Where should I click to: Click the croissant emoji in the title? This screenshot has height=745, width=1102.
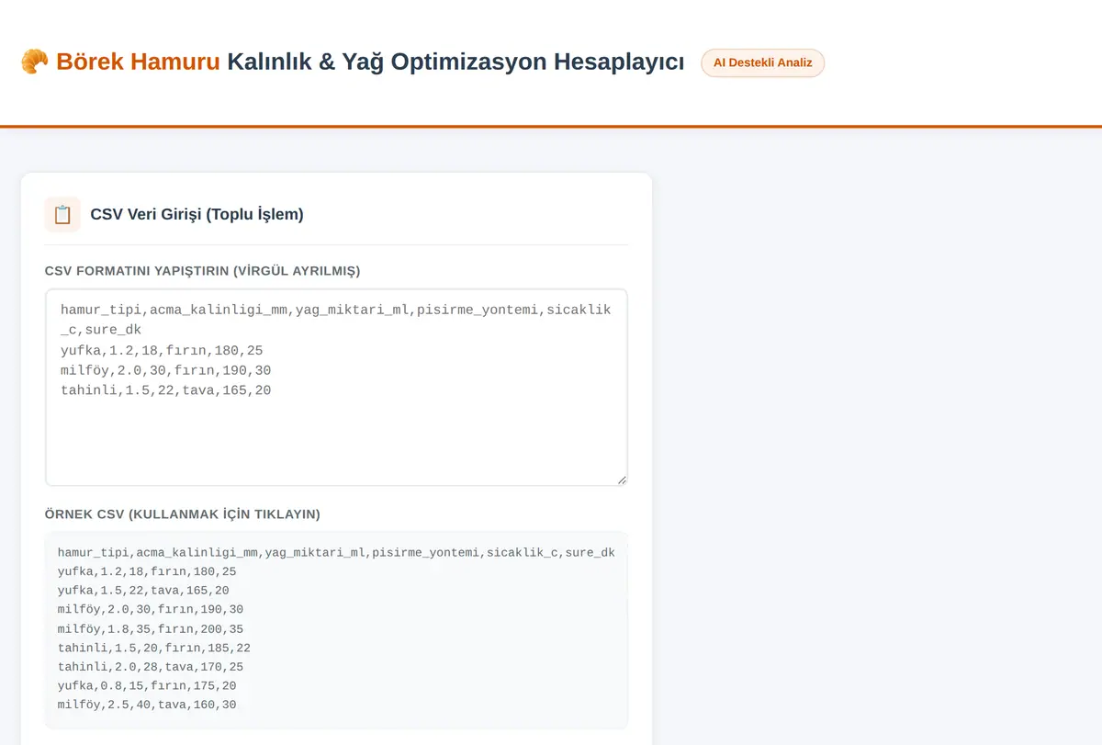pyautogui.click(x=35, y=62)
